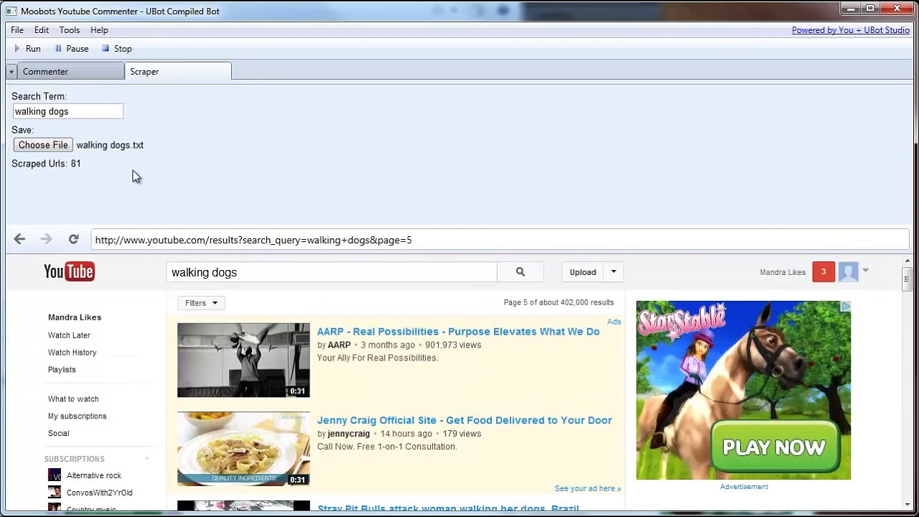Click Powered by You + UBot Studio link
This screenshot has width=919, height=517.
coord(851,30)
